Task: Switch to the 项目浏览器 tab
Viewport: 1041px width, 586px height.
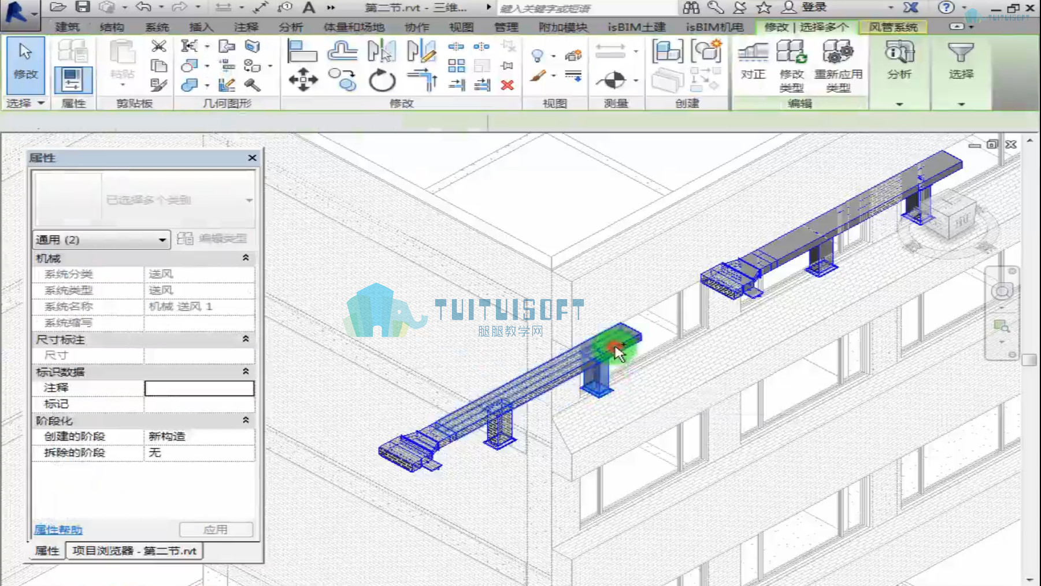Action: [x=134, y=551]
